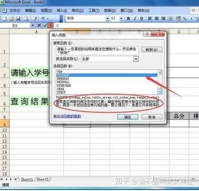The image size is (199, 191).
Task: Toggle Italic formatting
Action: point(135,18)
